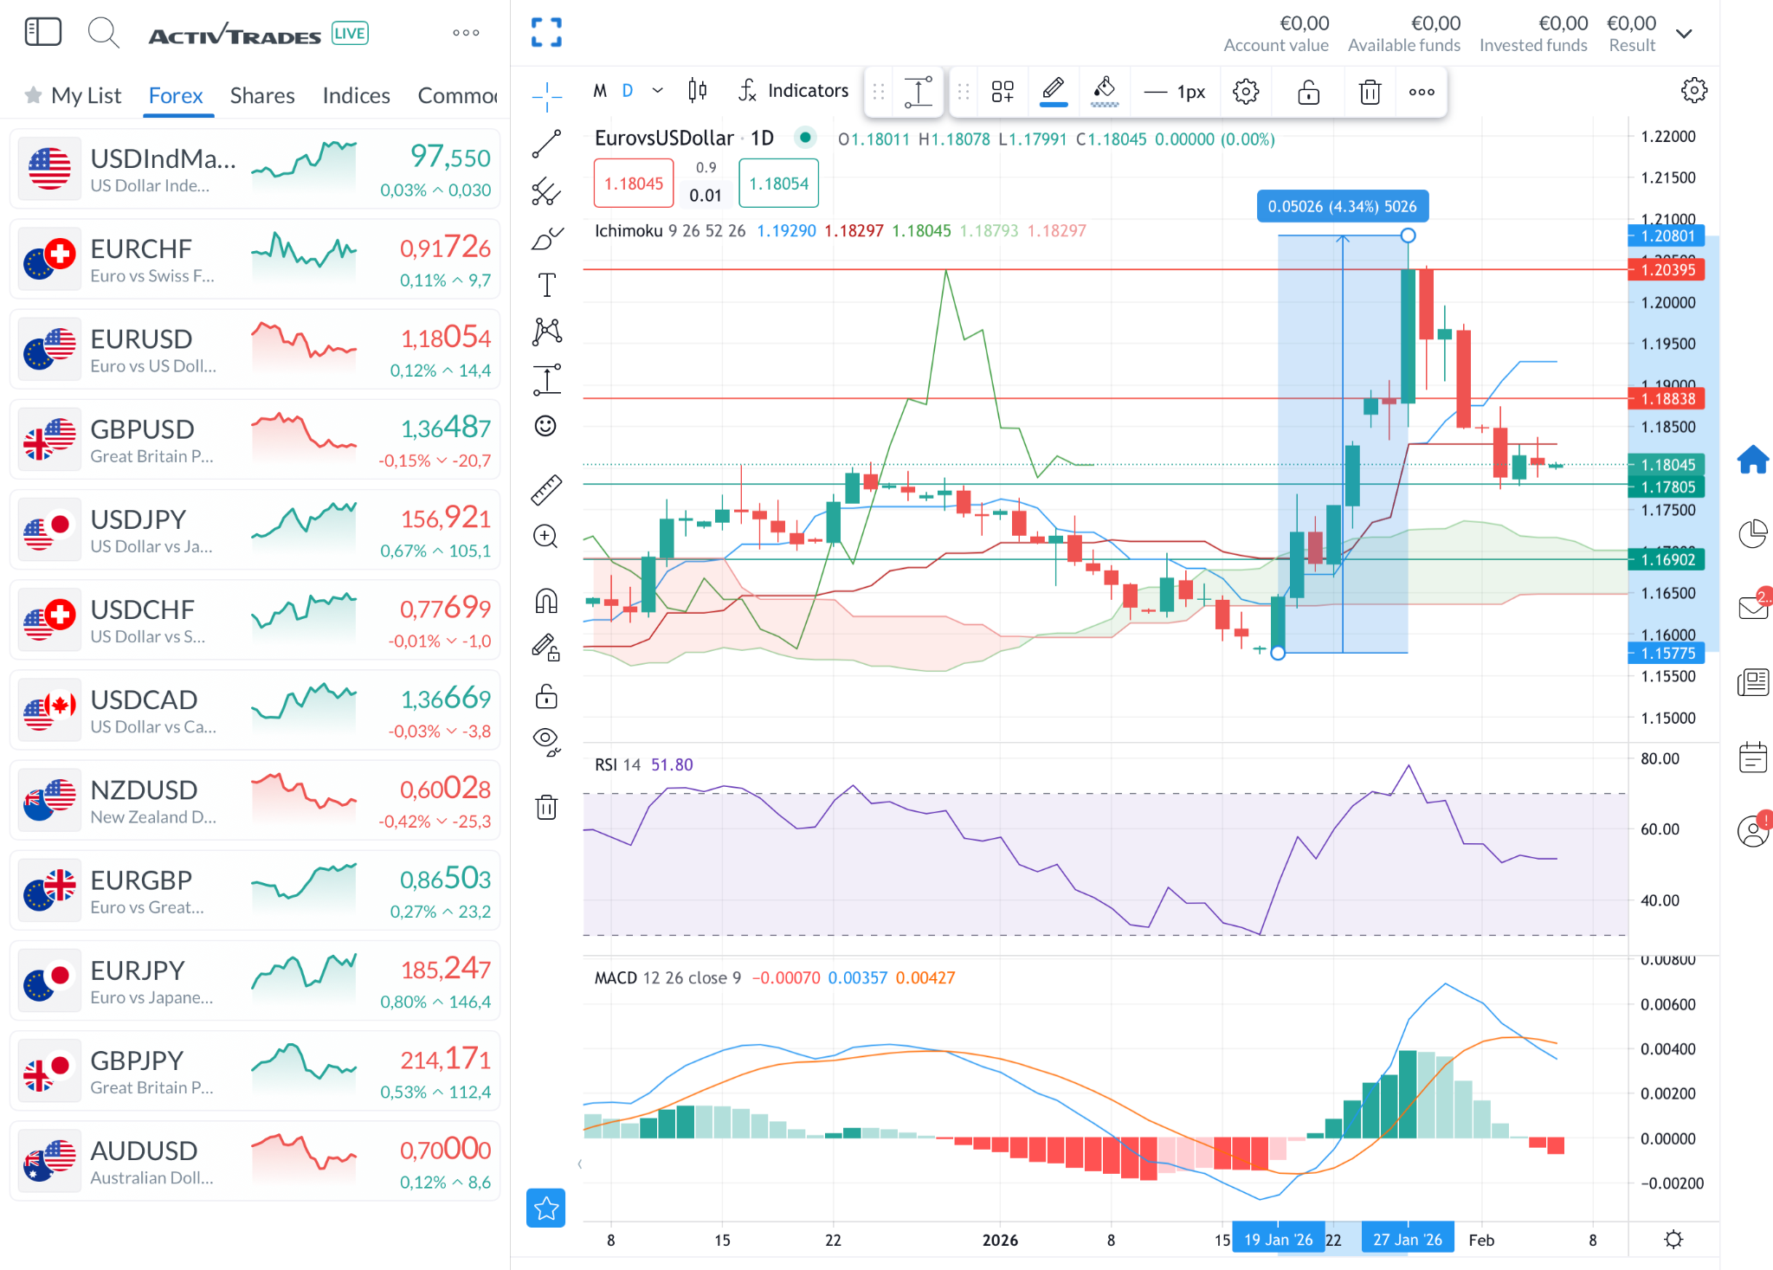Open portfolio pie chart icon
The image size is (1773, 1270).
(x=1753, y=533)
